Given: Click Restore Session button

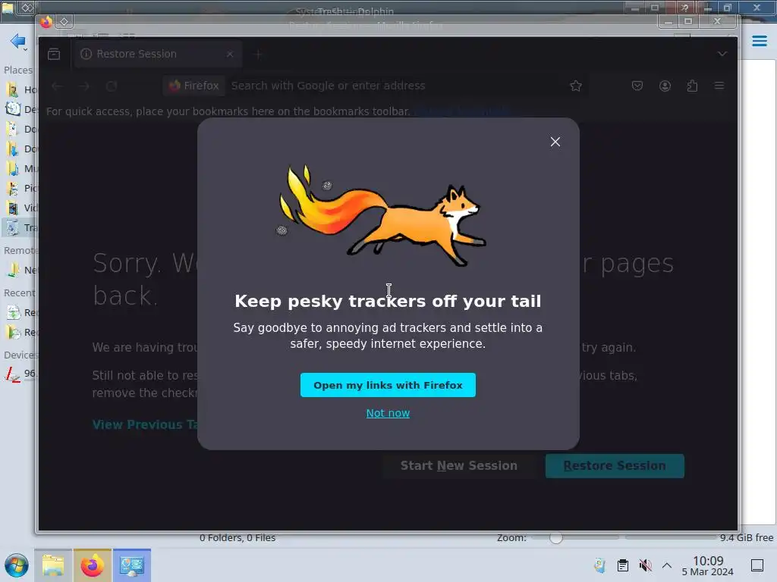Looking at the screenshot, I should [615, 466].
